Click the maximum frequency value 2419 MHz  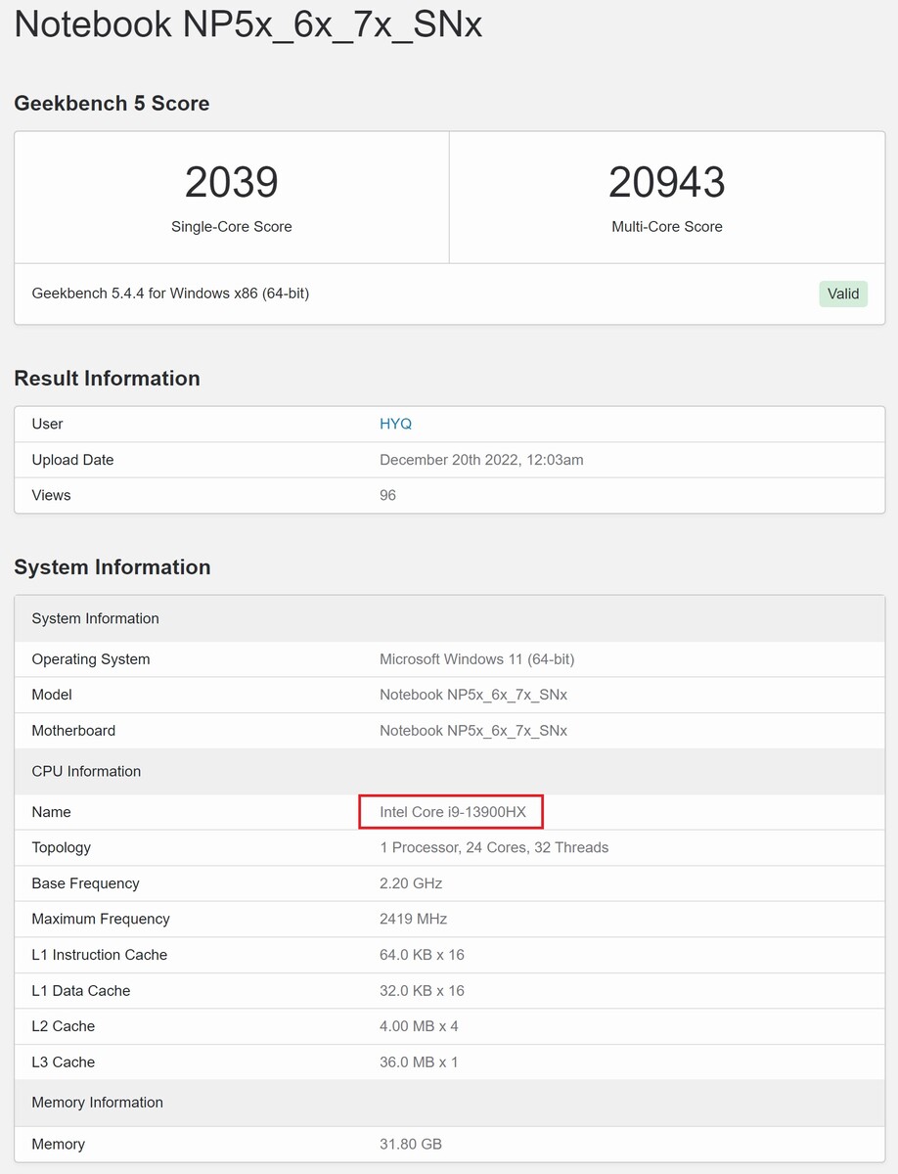(x=413, y=919)
